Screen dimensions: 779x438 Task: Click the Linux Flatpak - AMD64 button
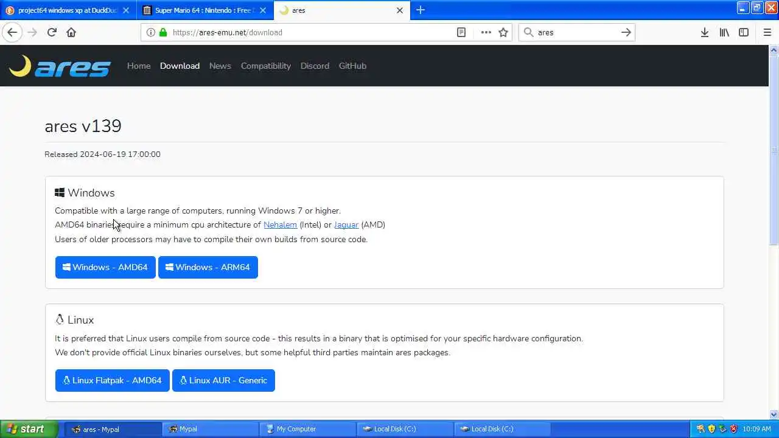[x=113, y=380]
